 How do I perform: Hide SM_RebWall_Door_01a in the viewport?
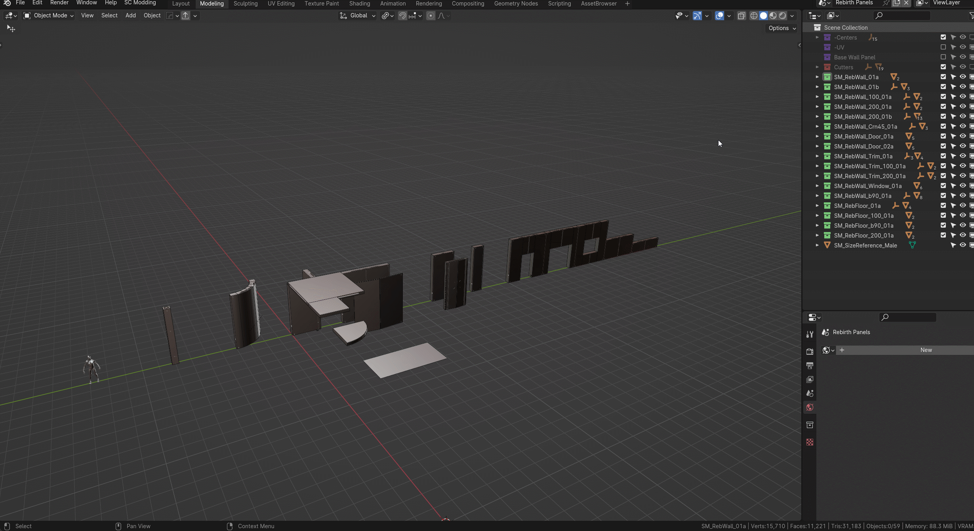963,136
